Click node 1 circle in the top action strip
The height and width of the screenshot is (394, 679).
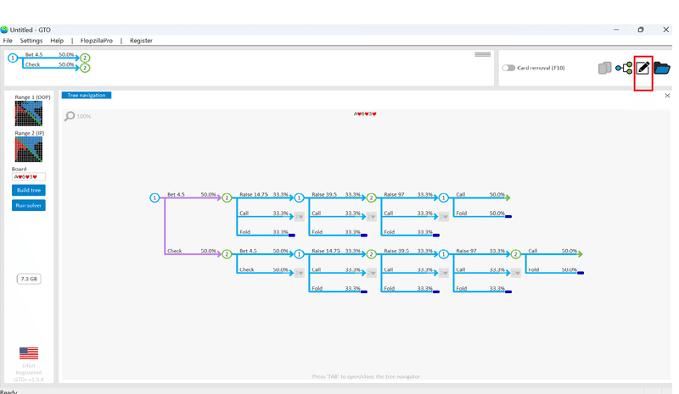[x=13, y=58]
